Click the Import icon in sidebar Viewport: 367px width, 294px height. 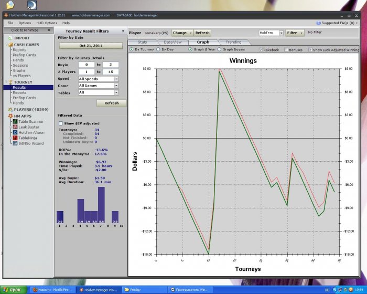(x=10, y=38)
